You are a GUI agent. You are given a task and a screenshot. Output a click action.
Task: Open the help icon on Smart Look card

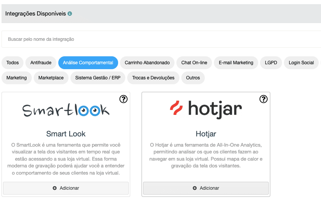[123, 99]
